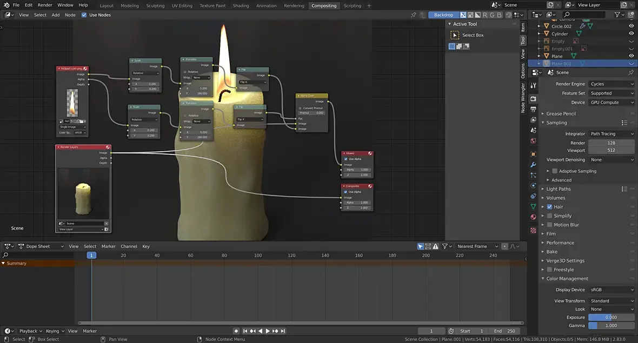
Task: Show only the Blue backdrop channel
Action: (499, 15)
